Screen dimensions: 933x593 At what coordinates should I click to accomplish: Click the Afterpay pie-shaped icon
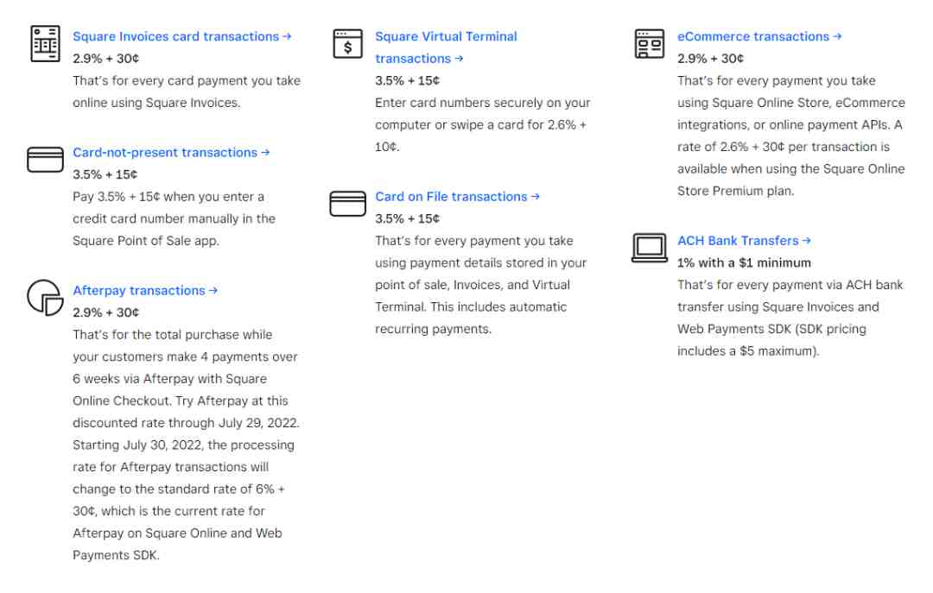[x=45, y=298]
